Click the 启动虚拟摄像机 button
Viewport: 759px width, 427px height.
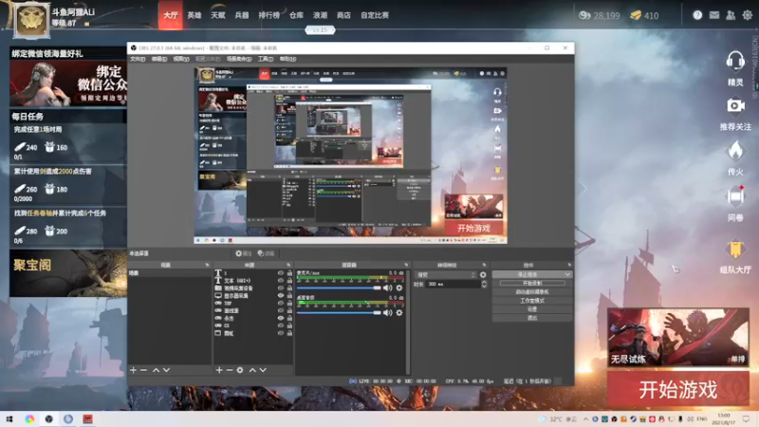pos(532,292)
